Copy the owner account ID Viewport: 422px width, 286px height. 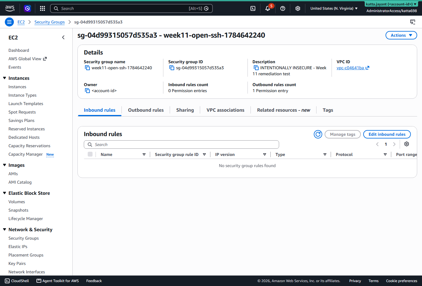[x=87, y=91]
